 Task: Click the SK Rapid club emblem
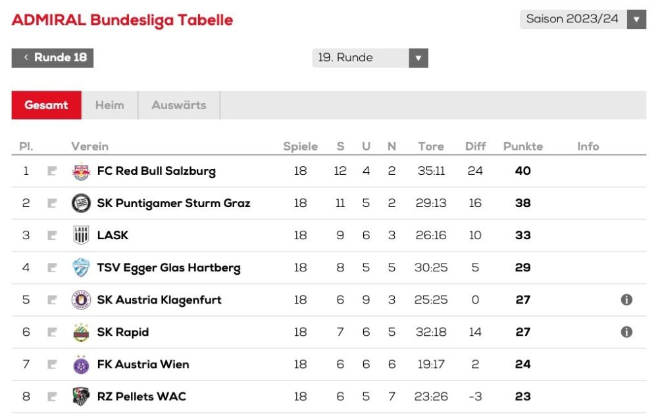coord(81,333)
